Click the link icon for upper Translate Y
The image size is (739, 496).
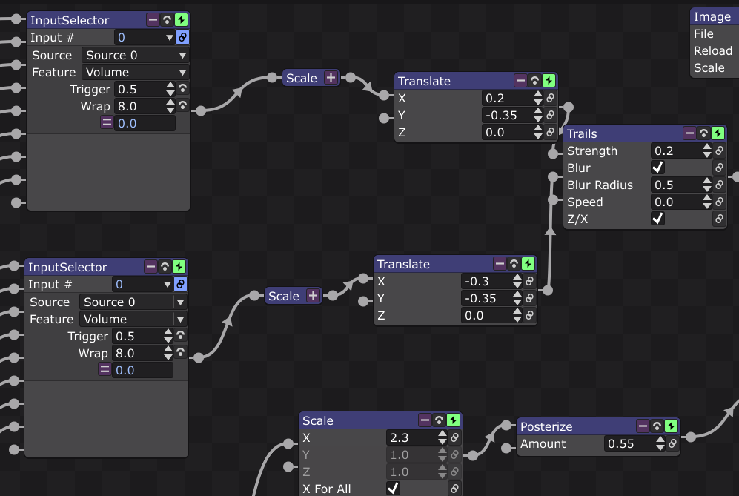[x=550, y=115]
